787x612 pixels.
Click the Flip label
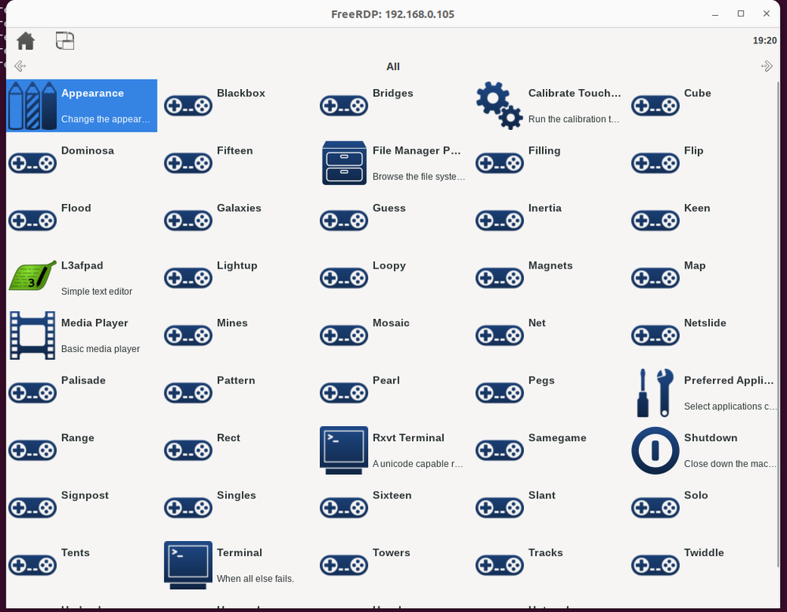693,150
